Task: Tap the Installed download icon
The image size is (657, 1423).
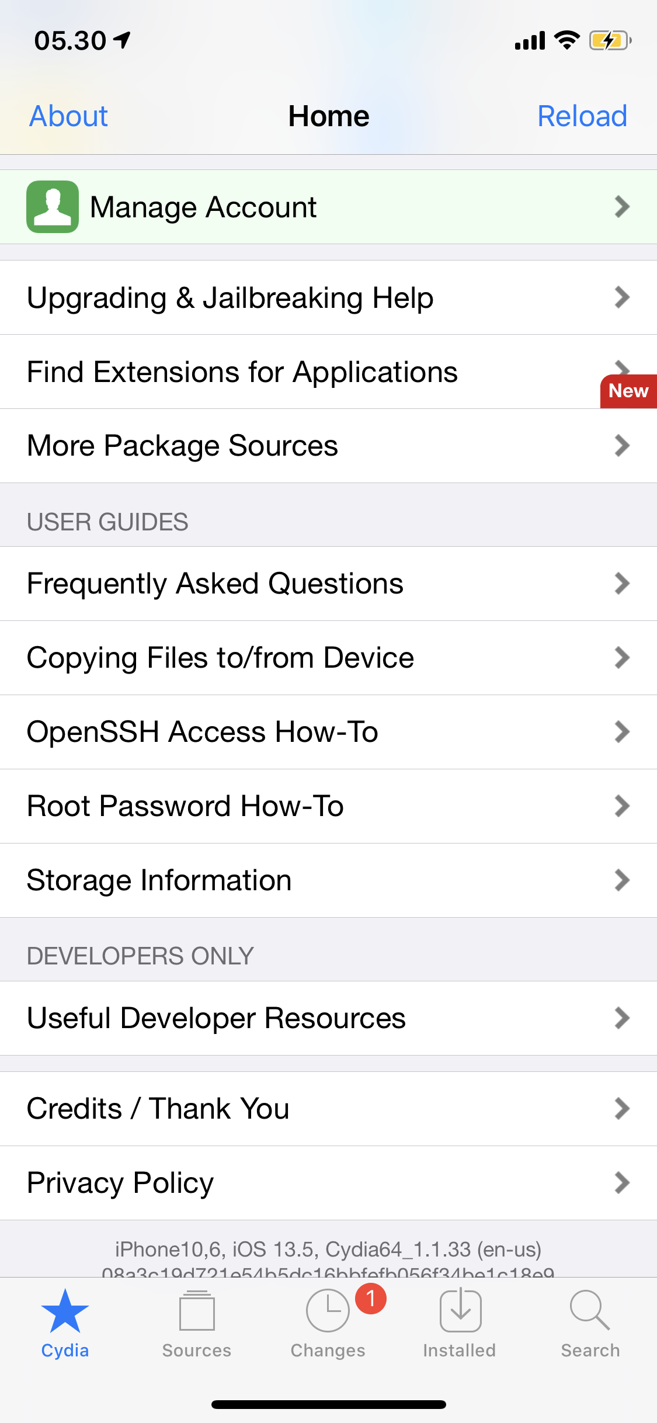Action: 460,1311
